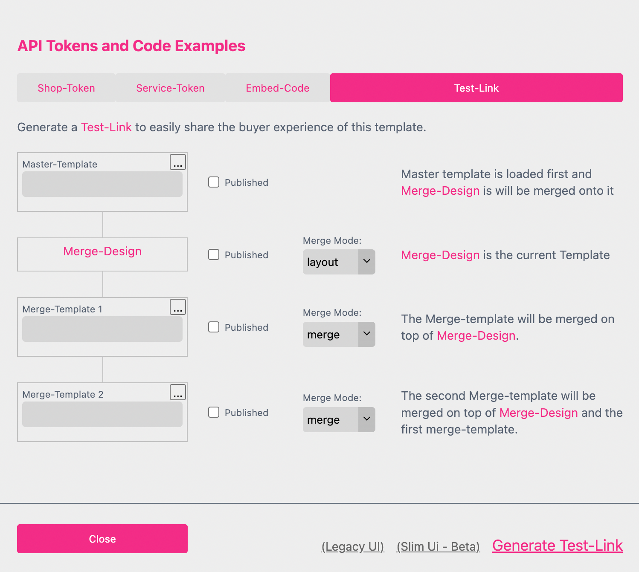Click the Master-Template input field
Image resolution: width=639 pixels, height=572 pixels.
102,184
